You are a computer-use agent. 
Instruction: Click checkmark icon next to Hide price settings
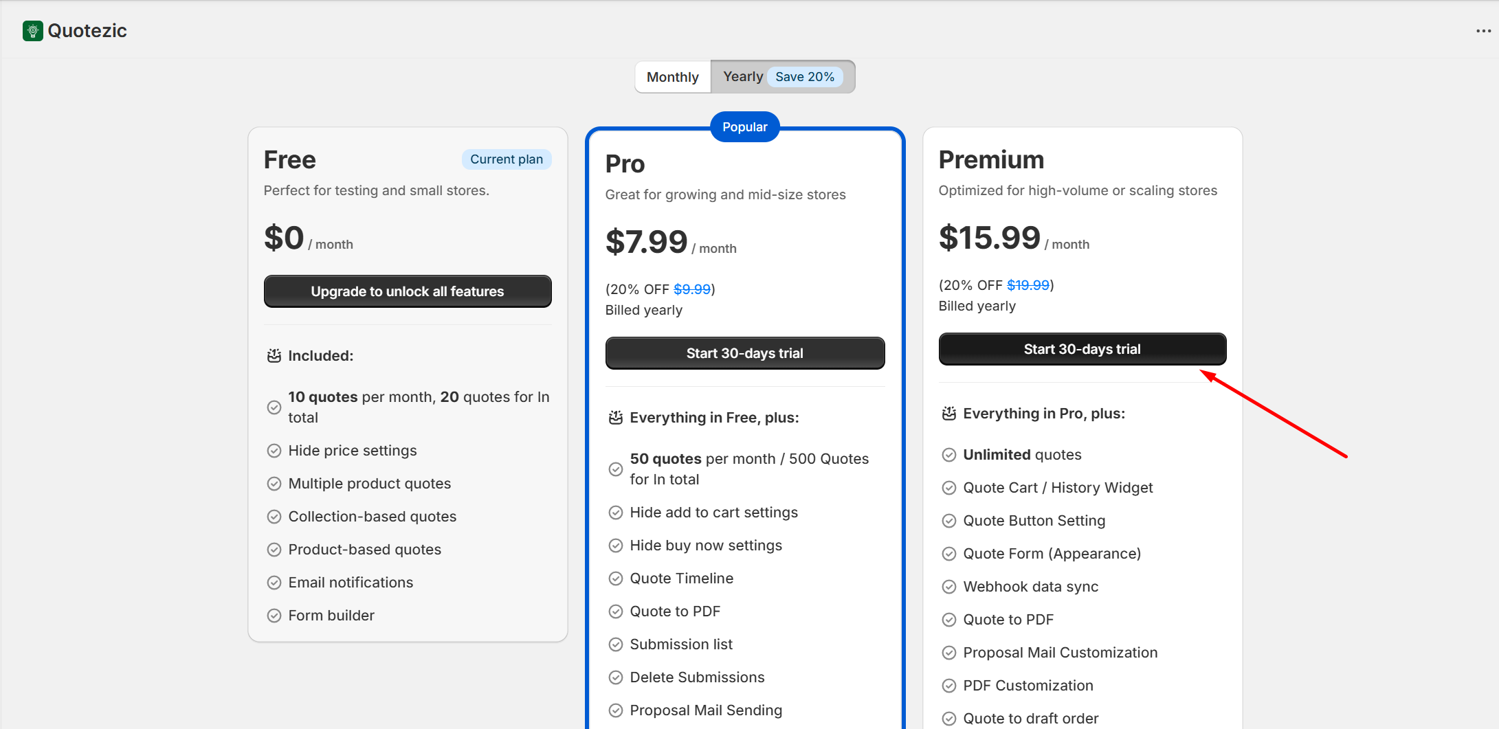274,451
